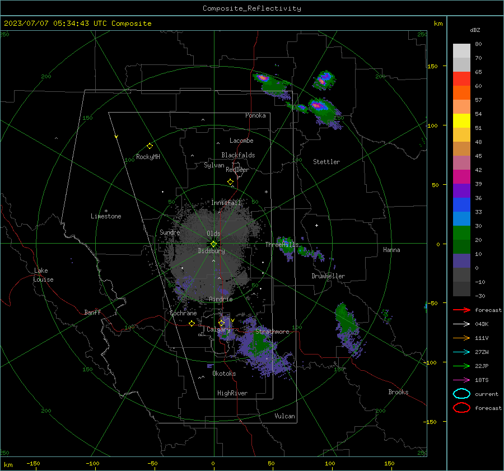Click the cyan current ellipse icon

(x=461, y=394)
